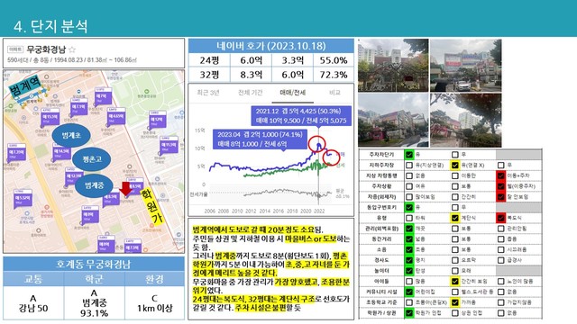Select the 매 7.1억 price marker on map
Viewport: 577px width, 324px height.
(78, 107)
